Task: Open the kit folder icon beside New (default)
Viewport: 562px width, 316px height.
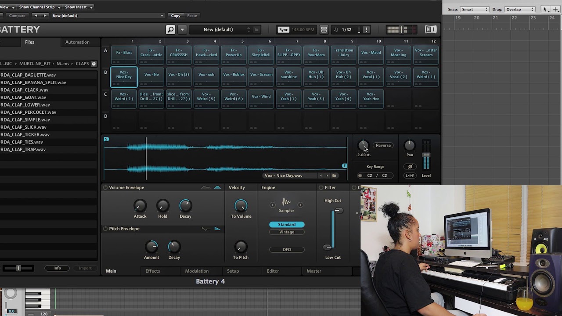Action: pyautogui.click(x=256, y=29)
